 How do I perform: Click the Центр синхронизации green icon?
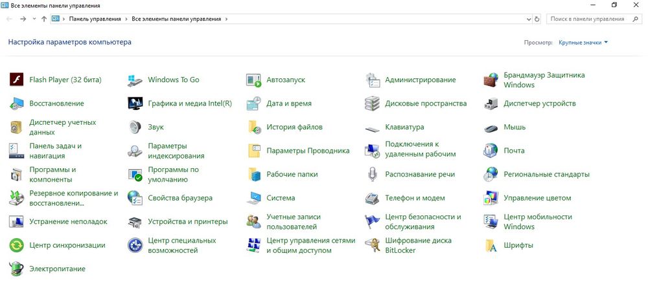[x=17, y=245]
